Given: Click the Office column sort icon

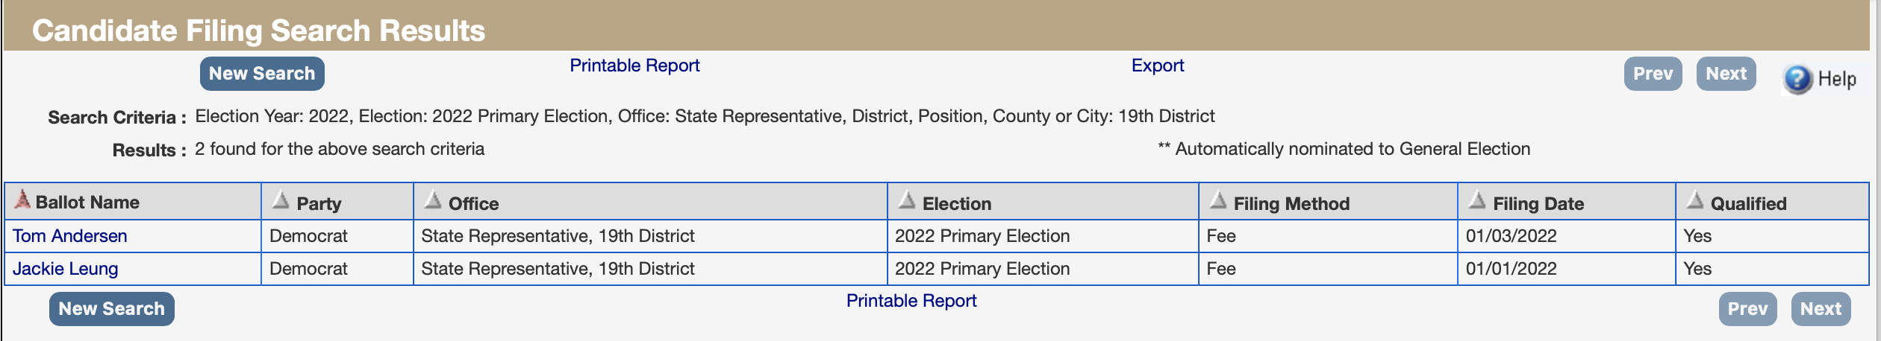Looking at the screenshot, I should [433, 200].
